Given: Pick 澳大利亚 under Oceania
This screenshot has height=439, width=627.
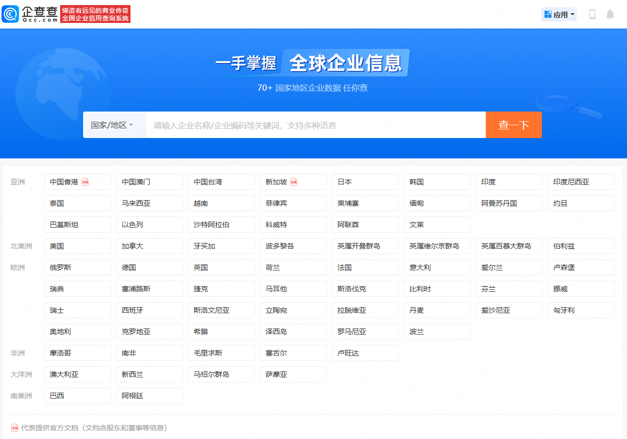Looking at the screenshot, I should coord(77,374).
